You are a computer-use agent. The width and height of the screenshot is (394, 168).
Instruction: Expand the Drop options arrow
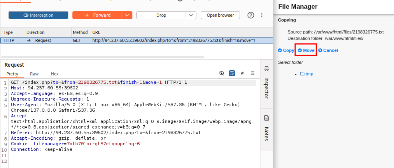click(191, 15)
